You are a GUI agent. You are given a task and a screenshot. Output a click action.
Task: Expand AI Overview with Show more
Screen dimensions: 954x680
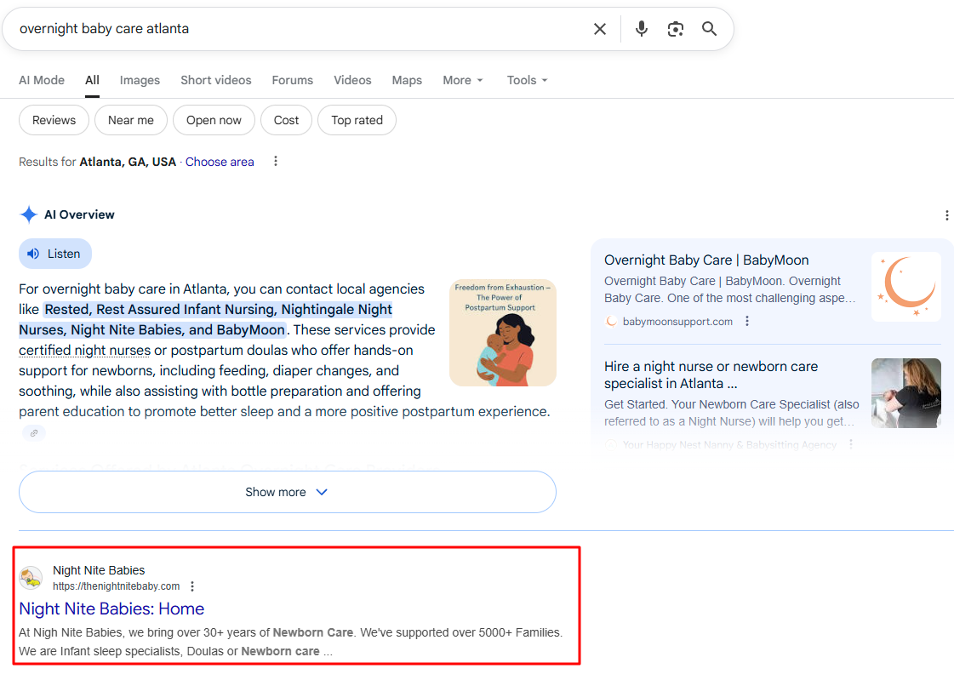coord(287,492)
